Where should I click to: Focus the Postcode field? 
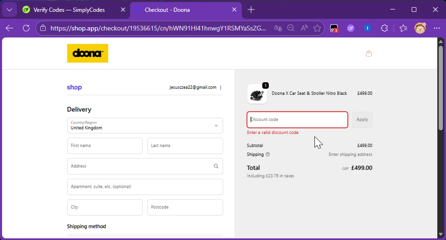tap(185, 207)
